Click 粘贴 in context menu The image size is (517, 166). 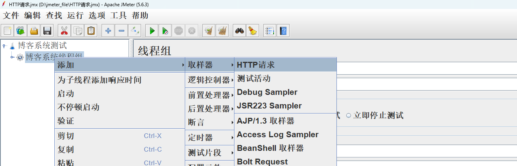120,162
